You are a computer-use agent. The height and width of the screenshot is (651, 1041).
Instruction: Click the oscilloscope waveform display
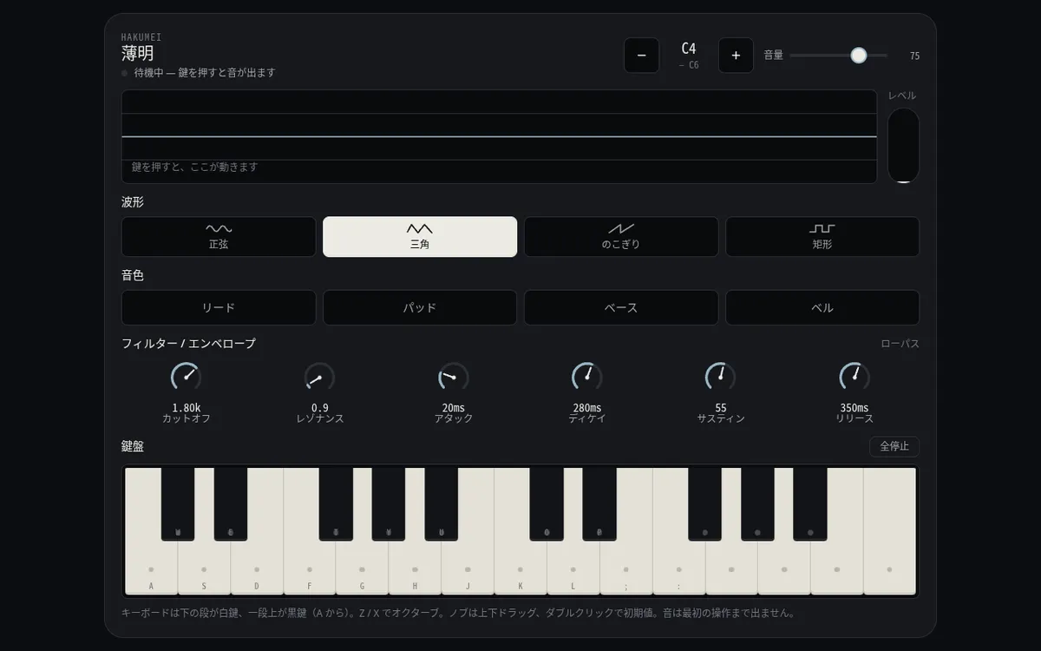499,136
